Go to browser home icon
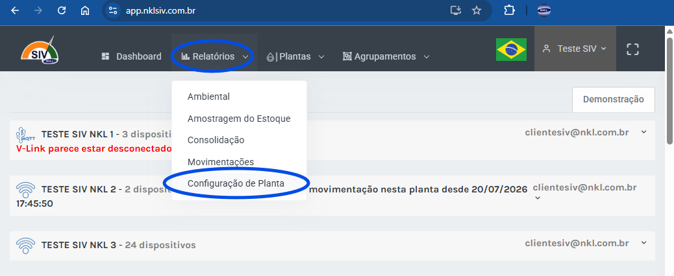The width and height of the screenshot is (674, 276). [x=84, y=11]
